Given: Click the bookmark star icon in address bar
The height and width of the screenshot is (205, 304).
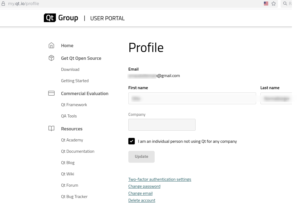Looking at the screenshot, I should pos(274,4).
